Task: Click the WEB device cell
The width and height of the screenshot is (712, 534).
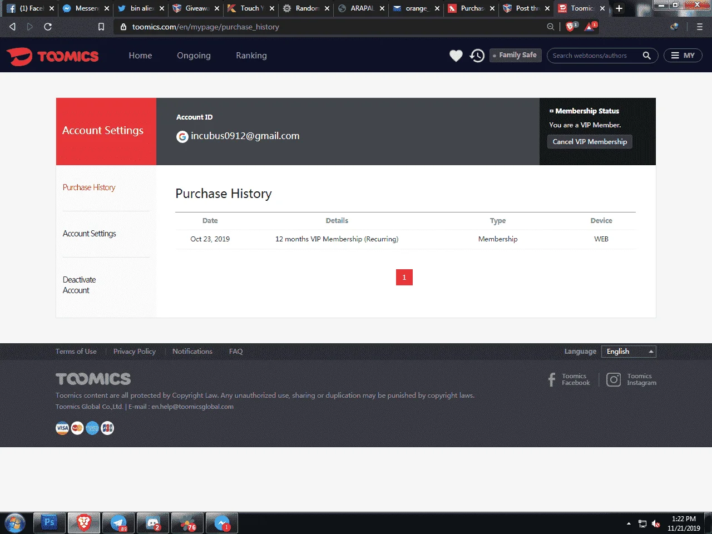Action: point(601,239)
